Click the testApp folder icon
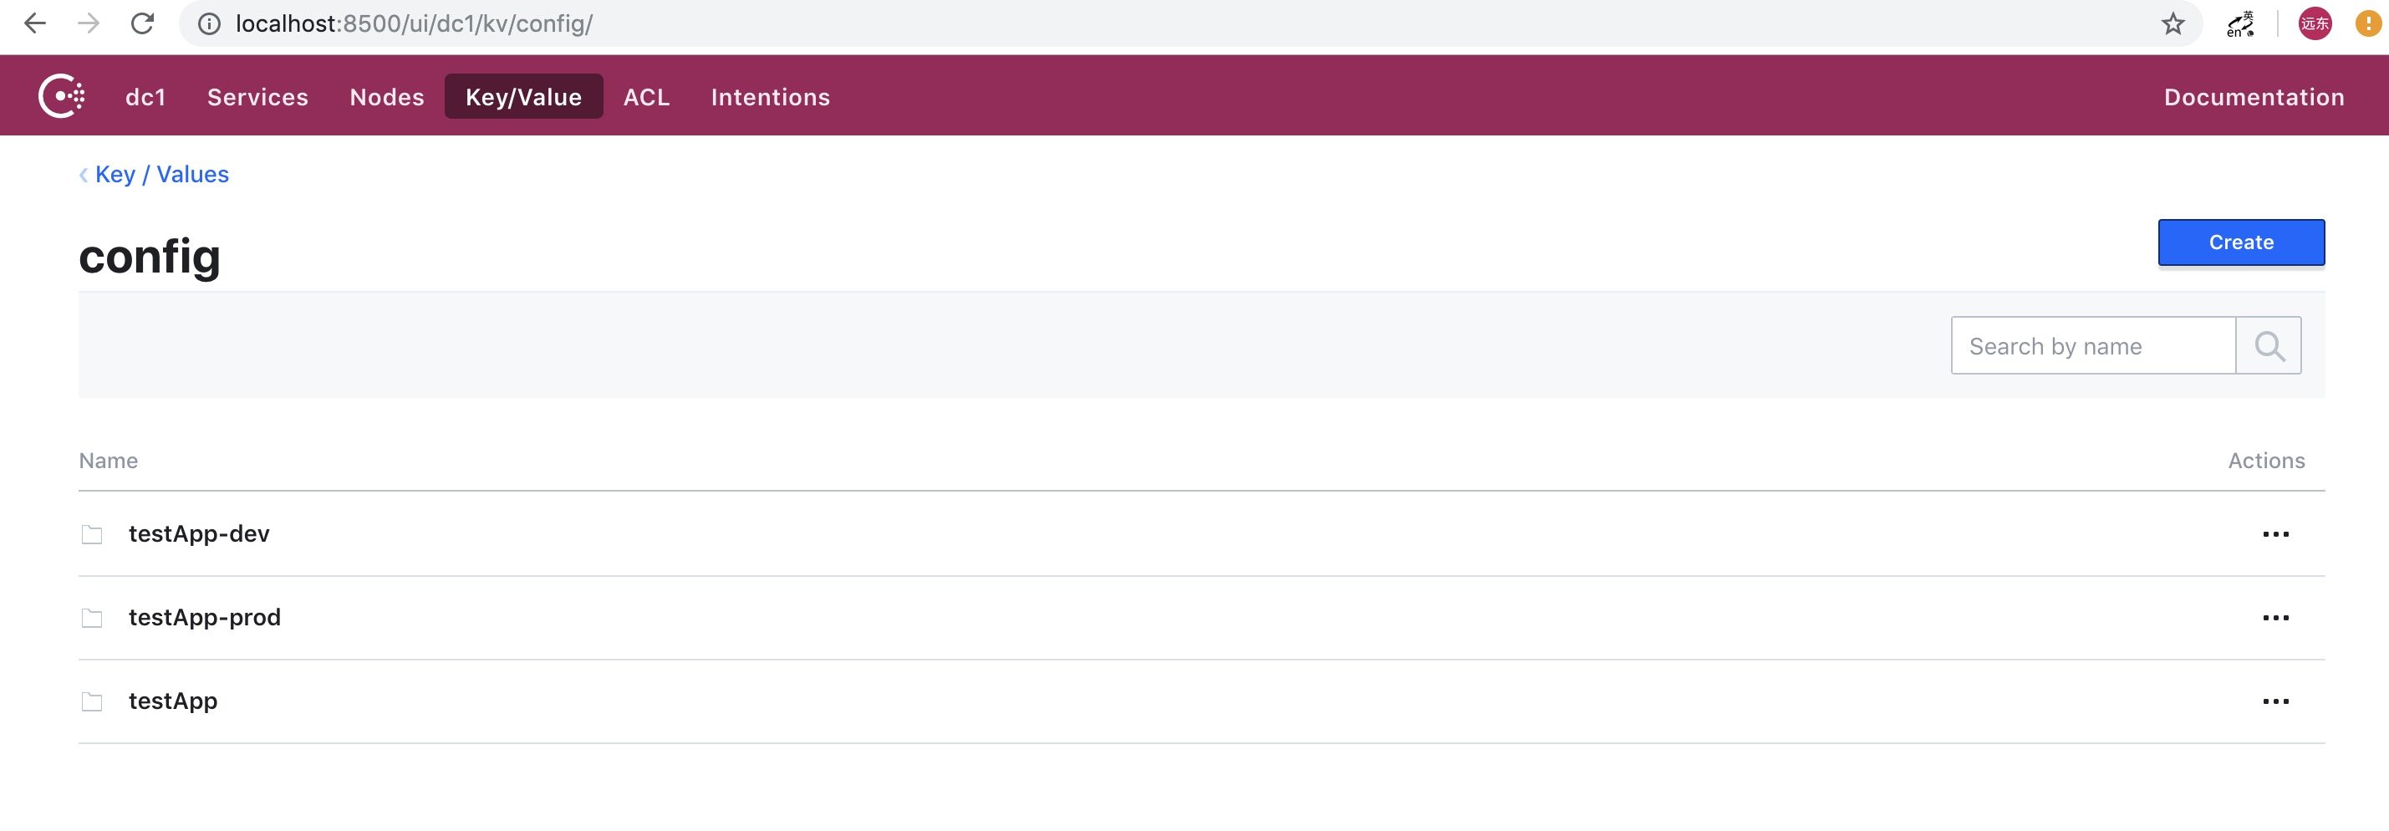Image resolution: width=2389 pixels, height=831 pixels. coord(92,701)
